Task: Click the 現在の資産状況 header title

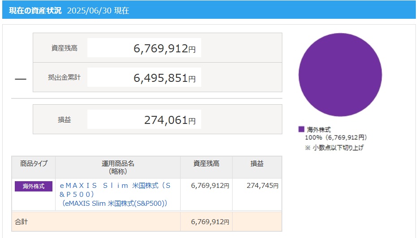Action: coord(35,10)
